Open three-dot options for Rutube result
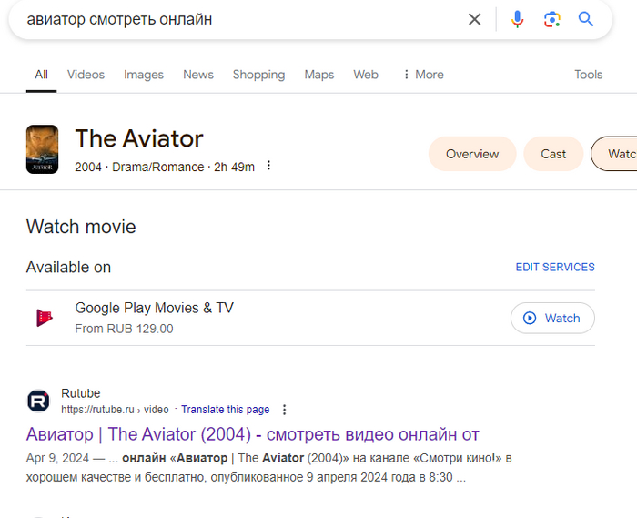The width and height of the screenshot is (637, 518). pyautogui.click(x=285, y=410)
